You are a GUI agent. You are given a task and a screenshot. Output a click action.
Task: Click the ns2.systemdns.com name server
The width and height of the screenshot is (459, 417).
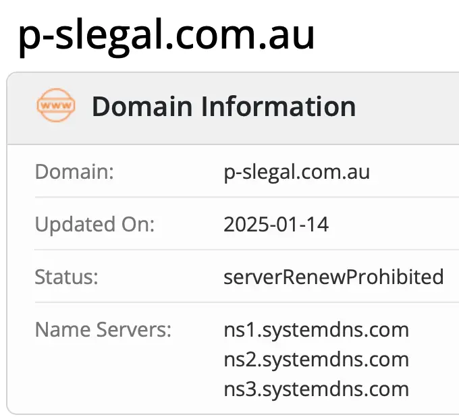coord(316,360)
